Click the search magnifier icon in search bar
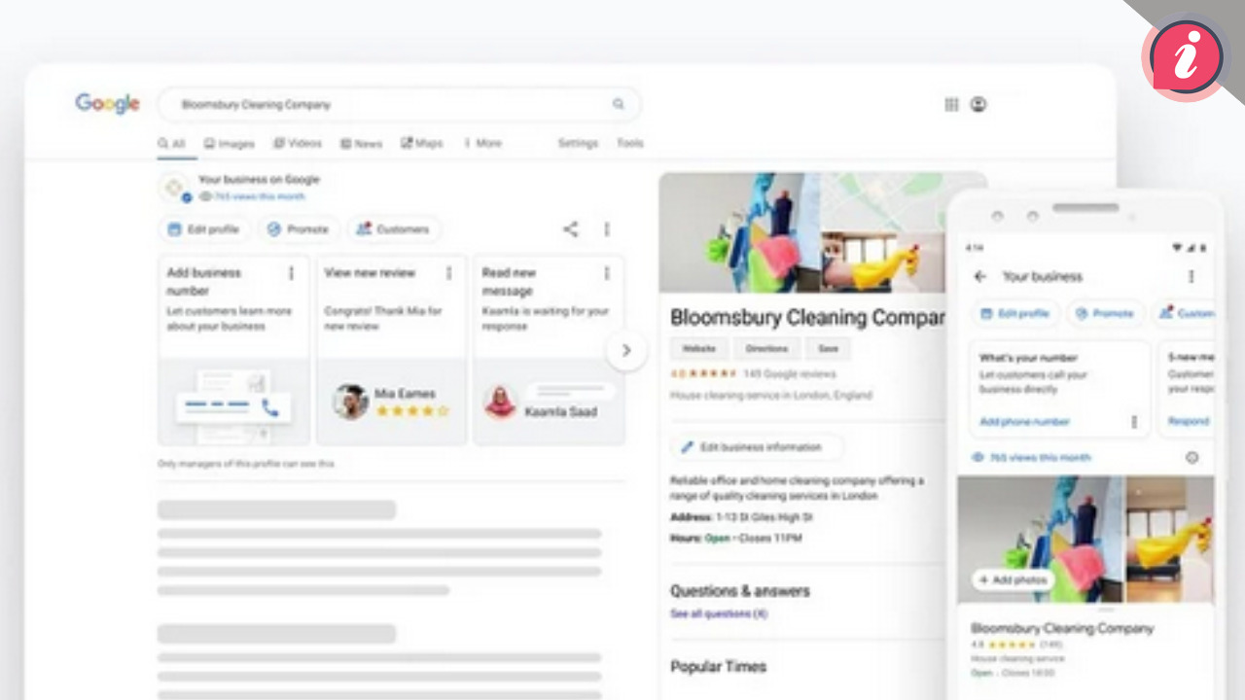The width and height of the screenshot is (1245, 700). (x=618, y=104)
